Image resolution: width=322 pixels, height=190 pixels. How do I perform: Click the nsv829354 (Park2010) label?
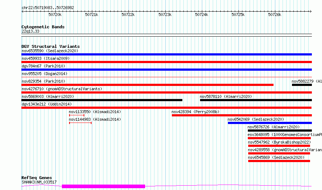pyautogui.click(x=43, y=81)
